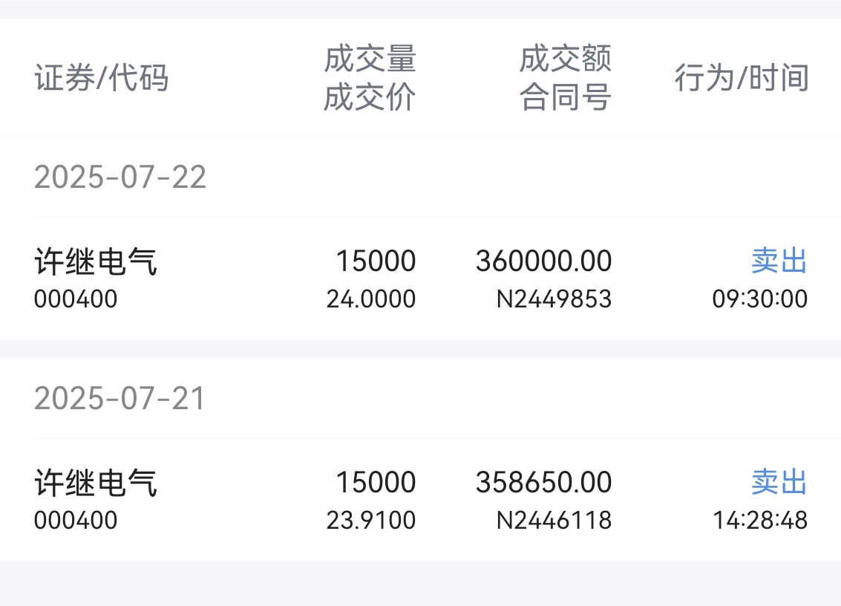This screenshot has width=841, height=606.
Task: Click the 证券/代码 column header
Action: (102, 78)
